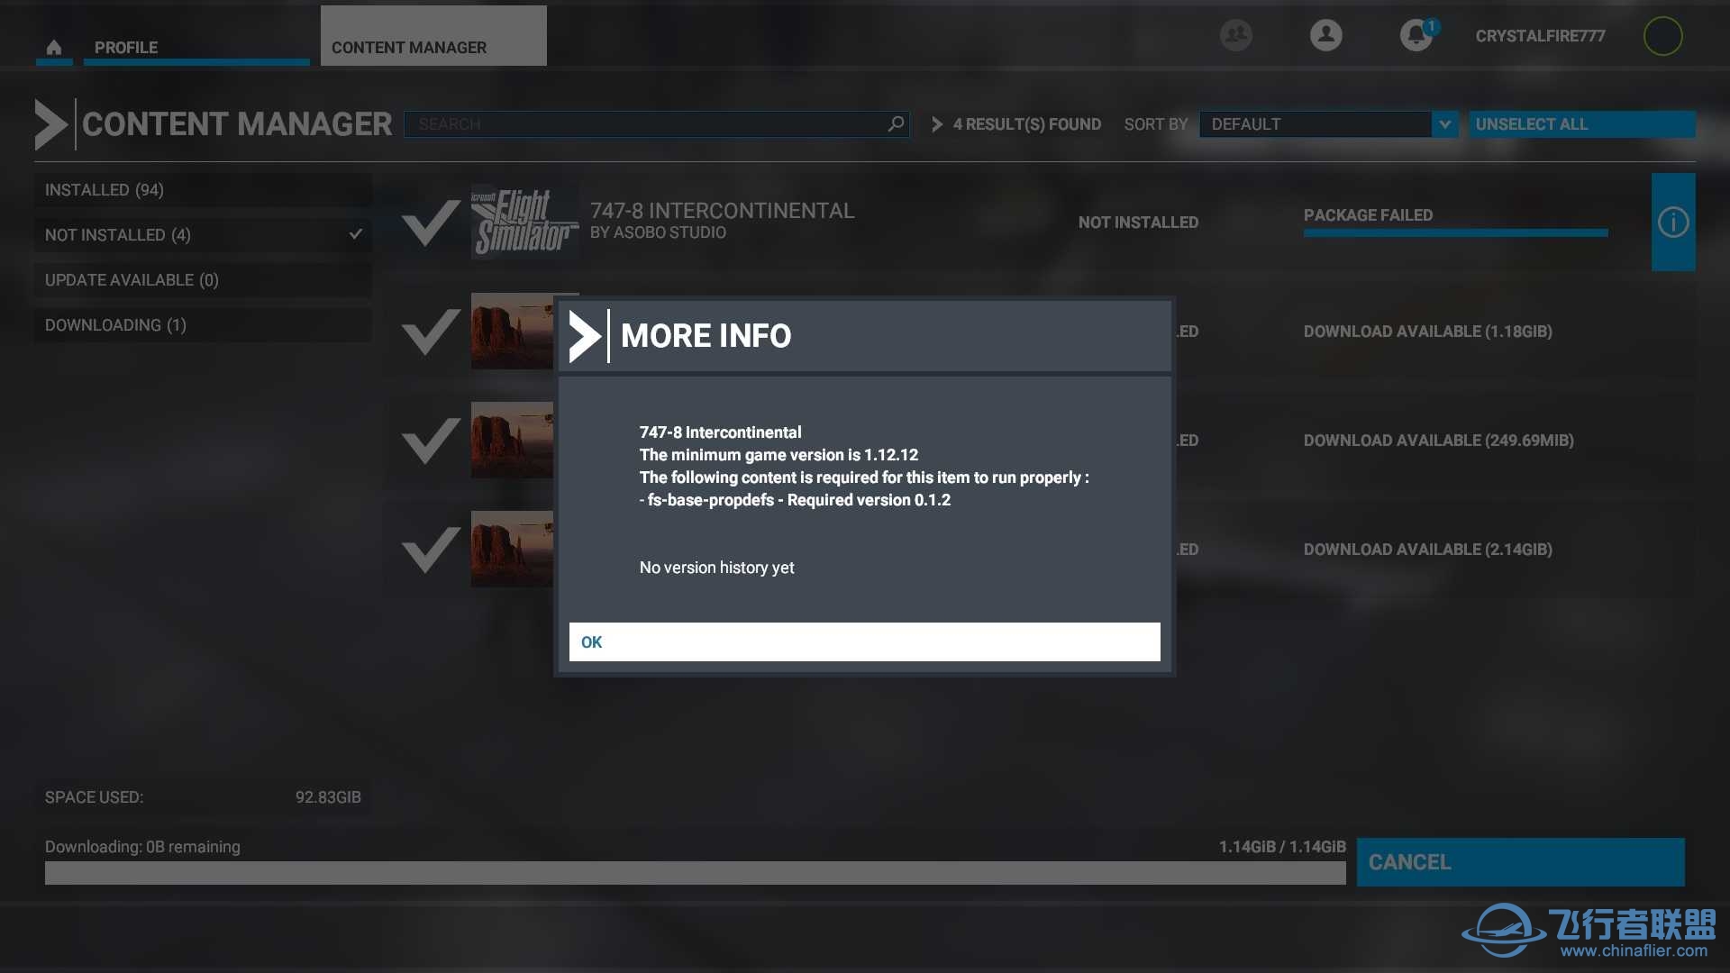
Task: Expand the search results filter arrow
Action: 939,123
